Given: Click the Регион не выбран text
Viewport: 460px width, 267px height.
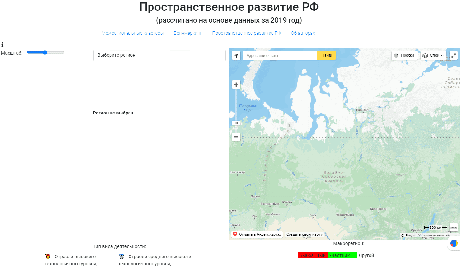Looking at the screenshot, I should point(113,113).
